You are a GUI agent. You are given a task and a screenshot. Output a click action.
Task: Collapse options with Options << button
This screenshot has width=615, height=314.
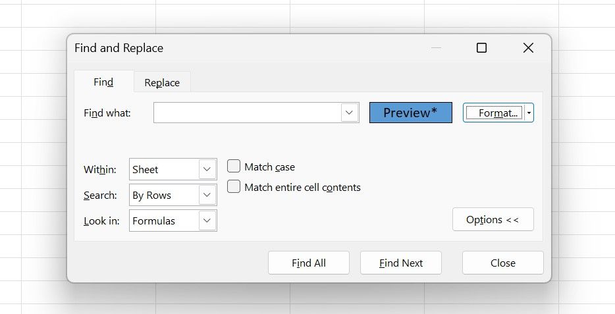click(493, 220)
